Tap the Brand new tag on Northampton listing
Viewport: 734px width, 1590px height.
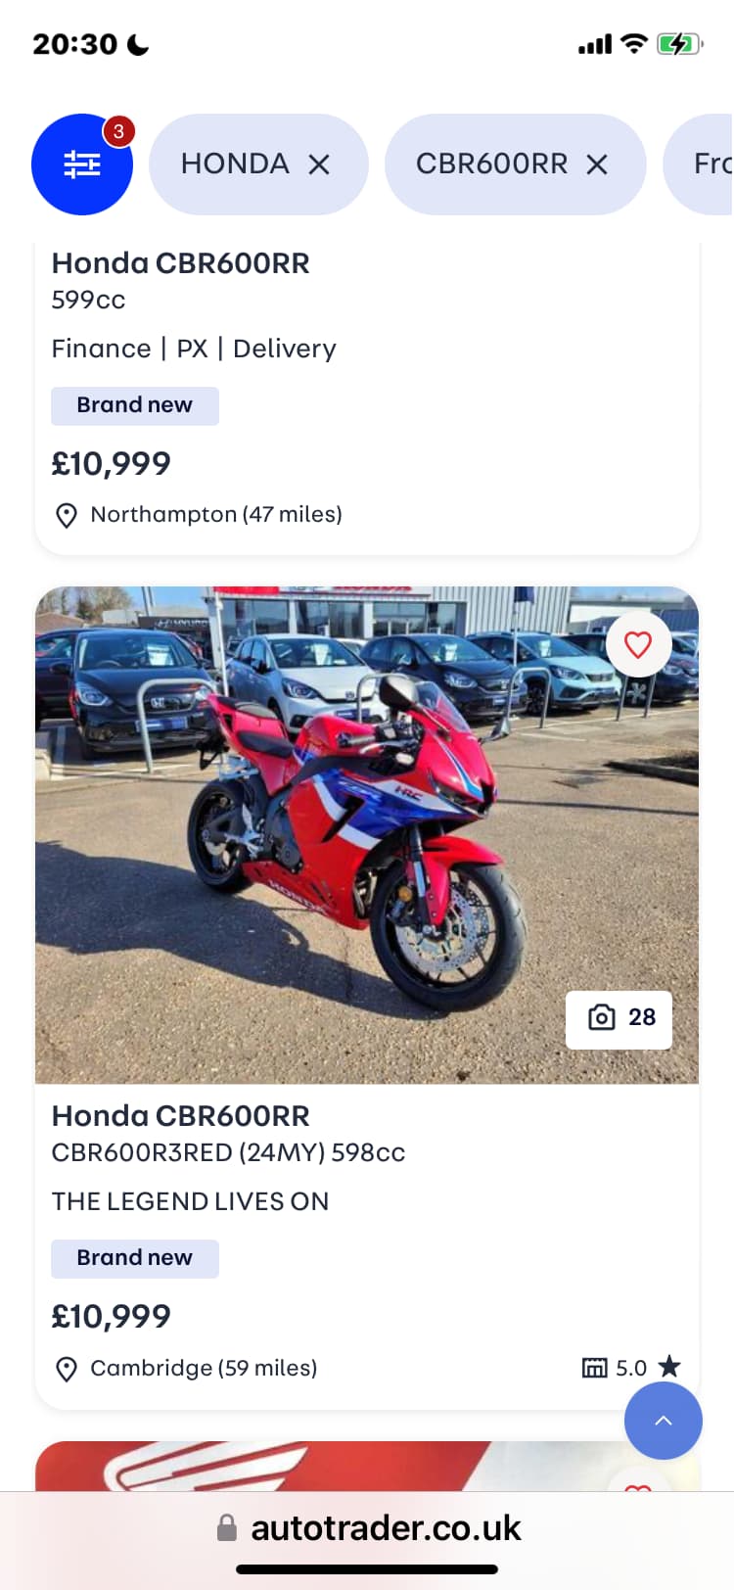coord(135,405)
